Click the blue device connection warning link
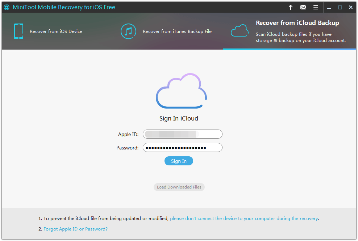 [244, 218]
